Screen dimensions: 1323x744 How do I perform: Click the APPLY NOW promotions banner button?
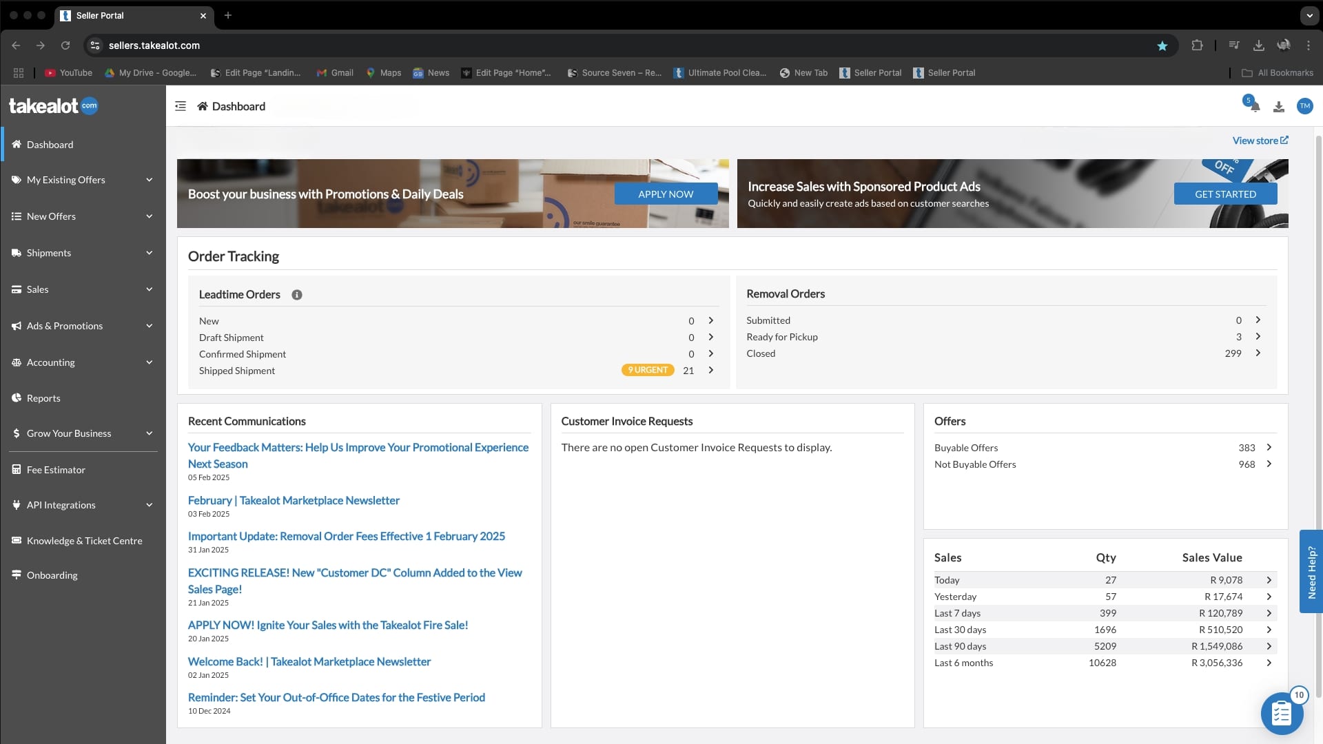(x=666, y=194)
